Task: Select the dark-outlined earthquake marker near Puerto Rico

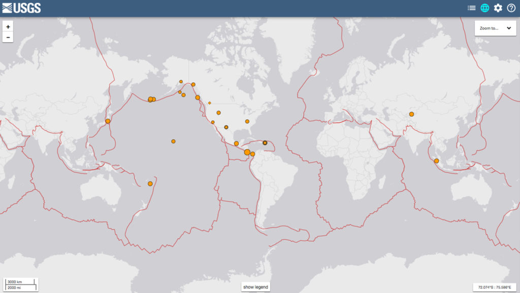Action: [265, 143]
